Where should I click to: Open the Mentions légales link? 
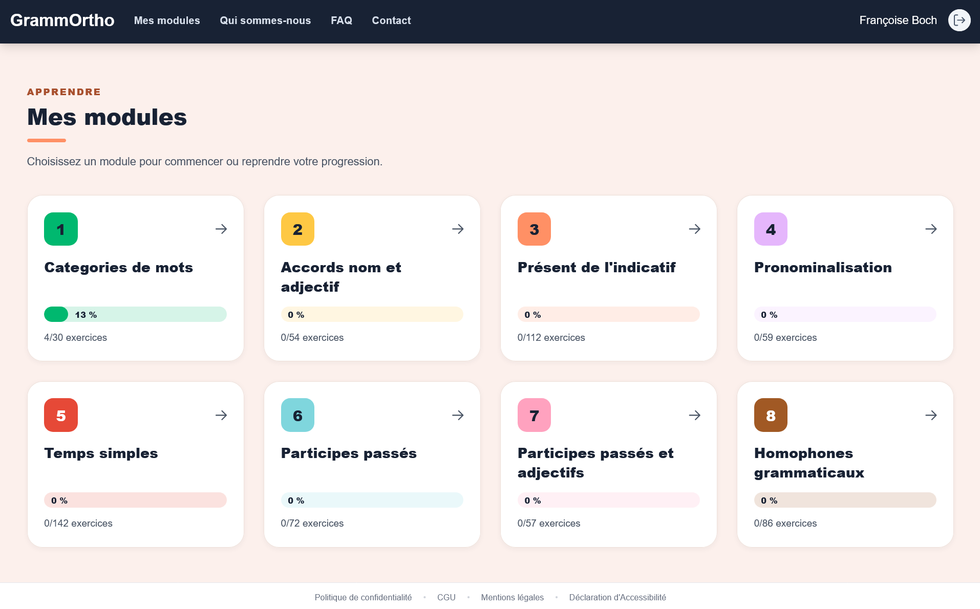coord(513,597)
